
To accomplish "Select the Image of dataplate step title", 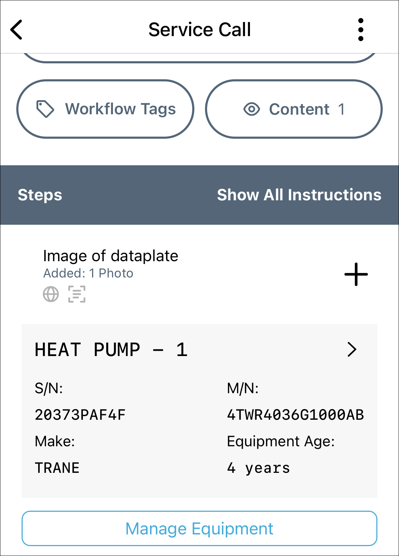I will pos(110,256).
